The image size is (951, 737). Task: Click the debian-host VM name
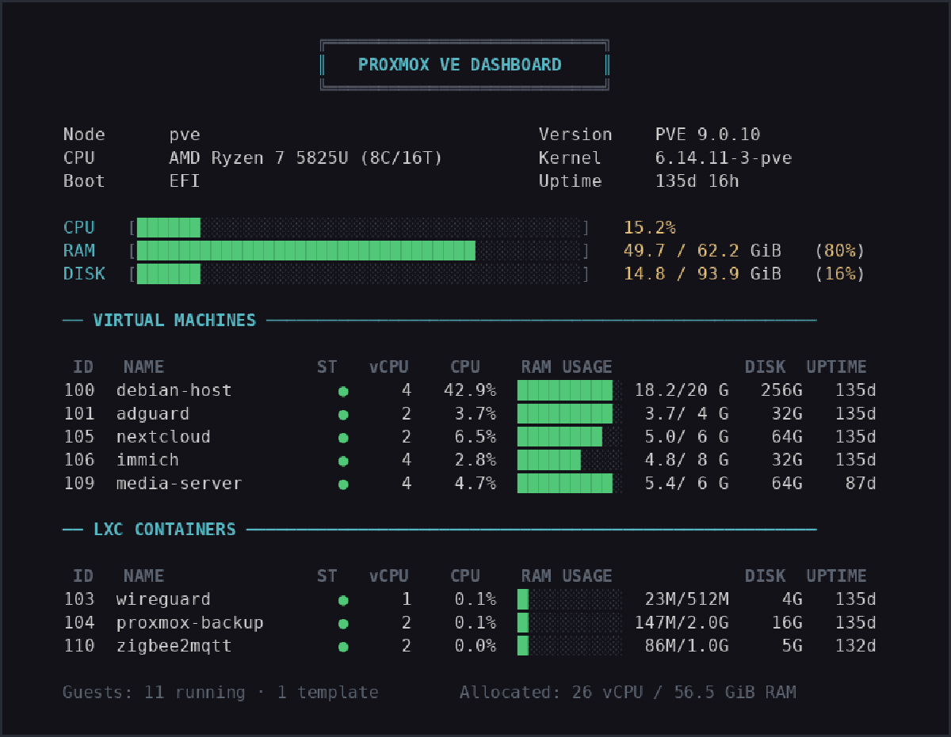click(x=174, y=390)
